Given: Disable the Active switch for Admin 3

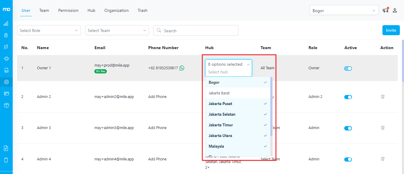Looking at the screenshot, I should click(348, 128).
